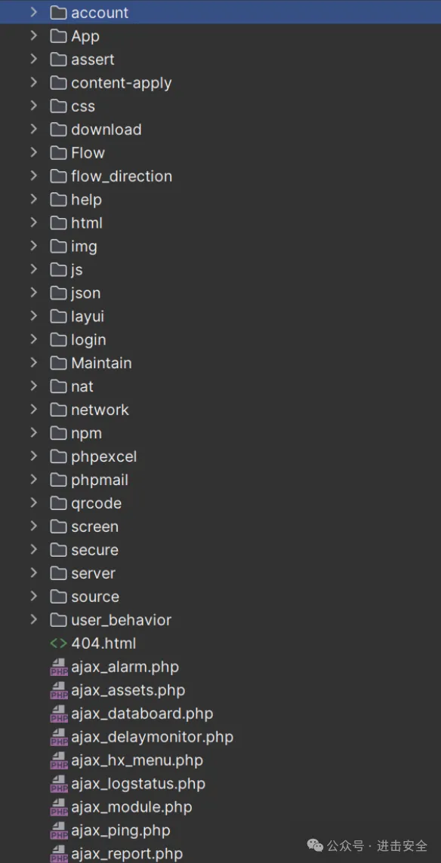This screenshot has width=441, height=863.
Task: Expand the user_behavior folder chevron
Action: 34,620
